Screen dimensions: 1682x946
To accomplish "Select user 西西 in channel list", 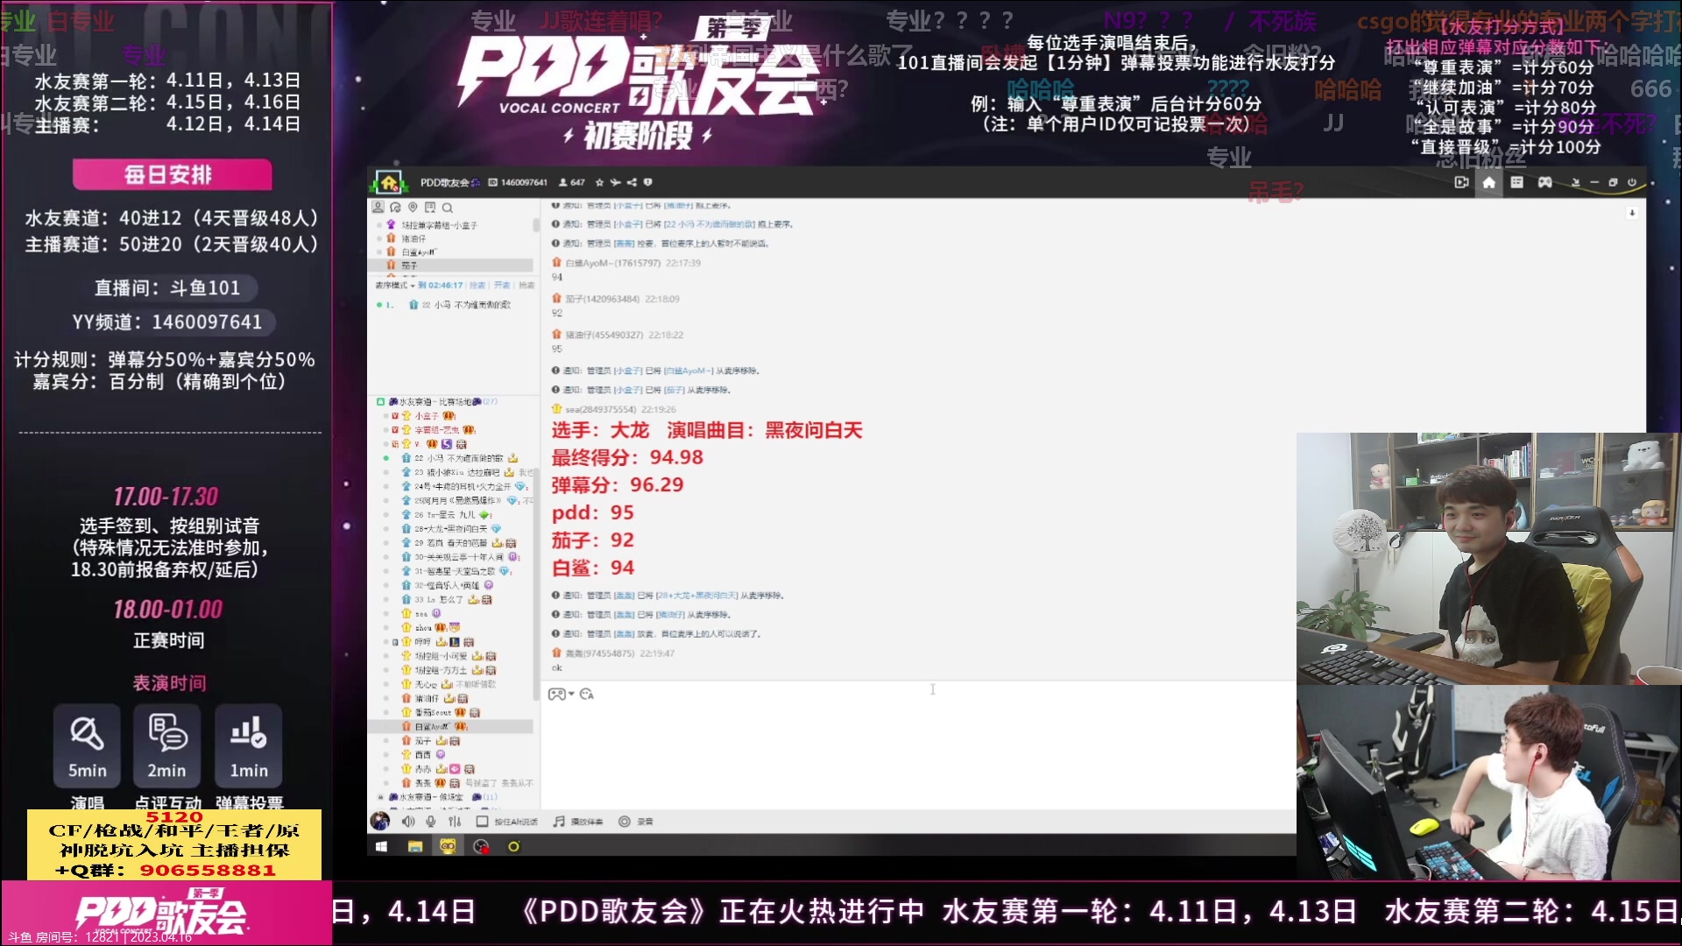I will 423,755.
